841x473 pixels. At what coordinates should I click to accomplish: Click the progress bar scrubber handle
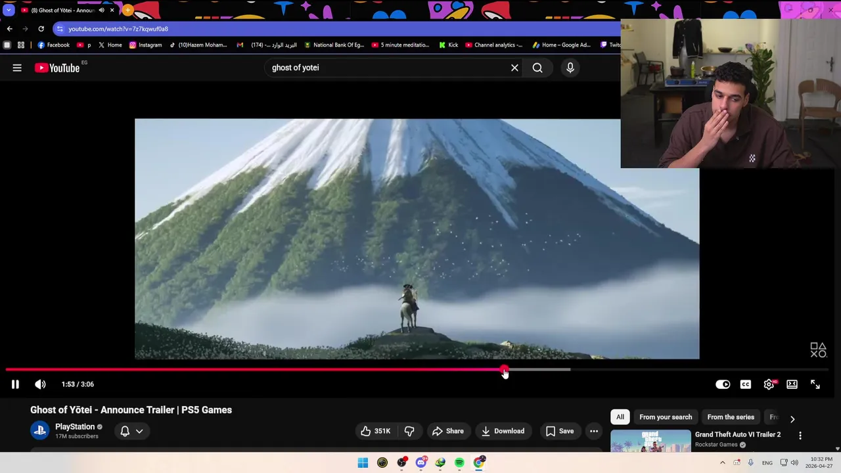pyautogui.click(x=504, y=370)
